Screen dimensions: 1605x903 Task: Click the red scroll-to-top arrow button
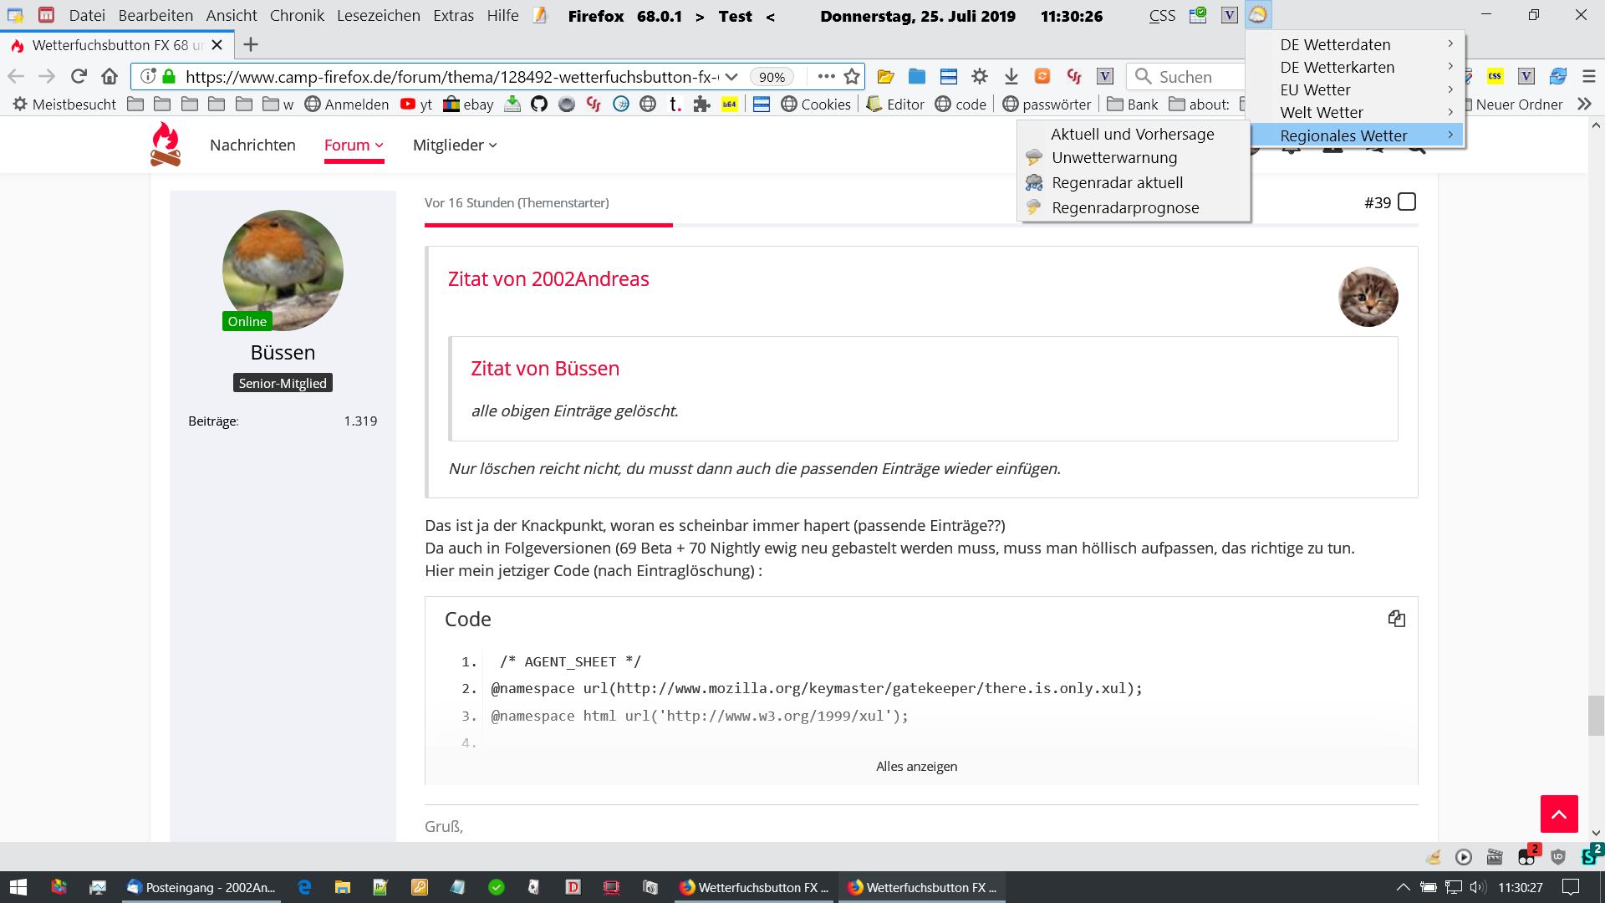pos(1559,814)
